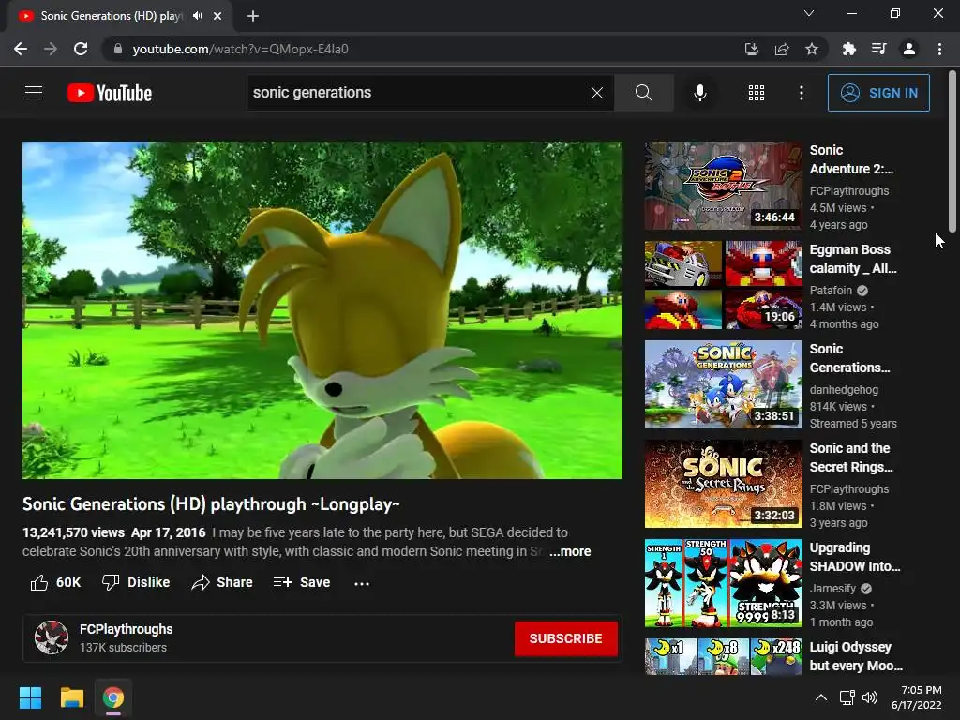Open Eggman Boss calamity title link
960x720 pixels.
tap(853, 259)
